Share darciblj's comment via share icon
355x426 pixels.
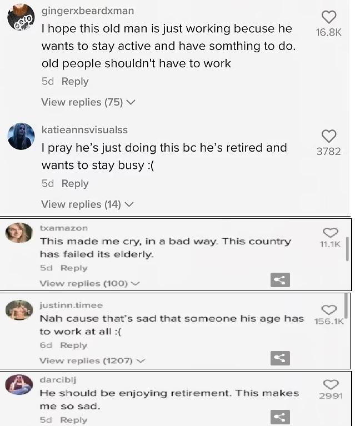pos(281,418)
